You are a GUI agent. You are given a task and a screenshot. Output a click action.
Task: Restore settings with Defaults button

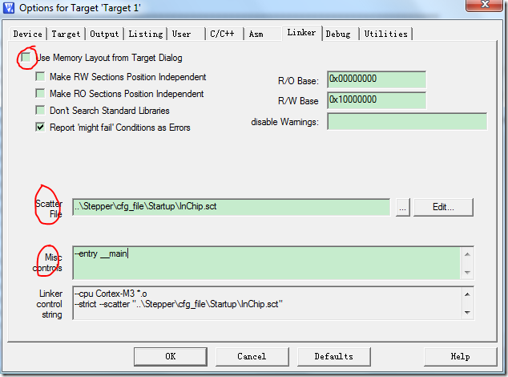[333, 357]
